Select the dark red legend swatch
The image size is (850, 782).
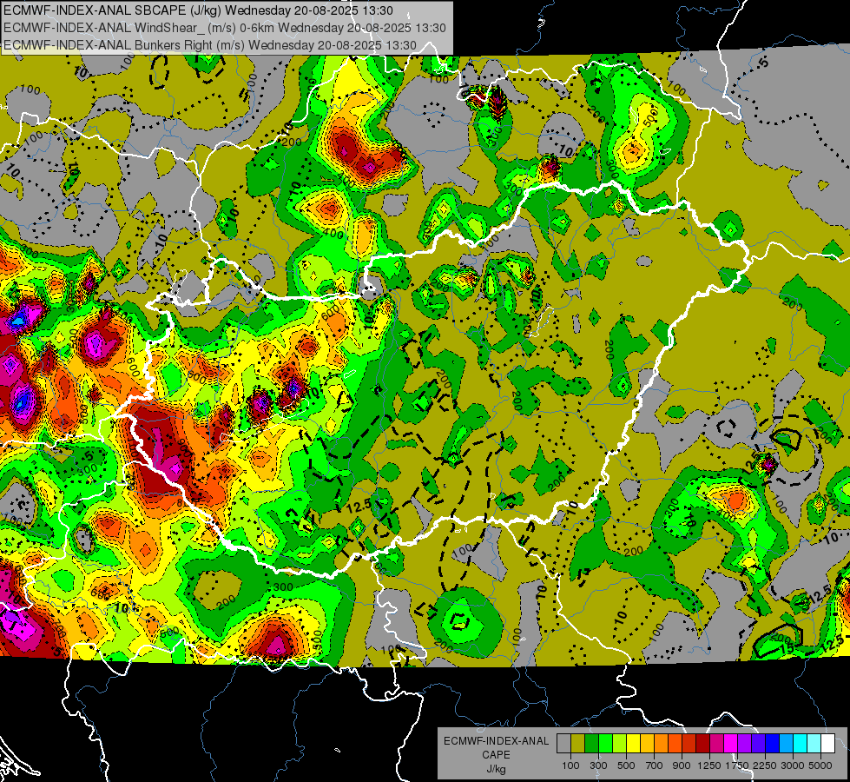[702, 743]
